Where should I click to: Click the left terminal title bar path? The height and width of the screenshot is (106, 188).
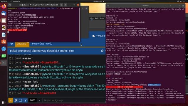(x=38, y=5)
